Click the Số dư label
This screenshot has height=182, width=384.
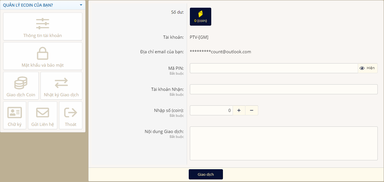[177, 12]
